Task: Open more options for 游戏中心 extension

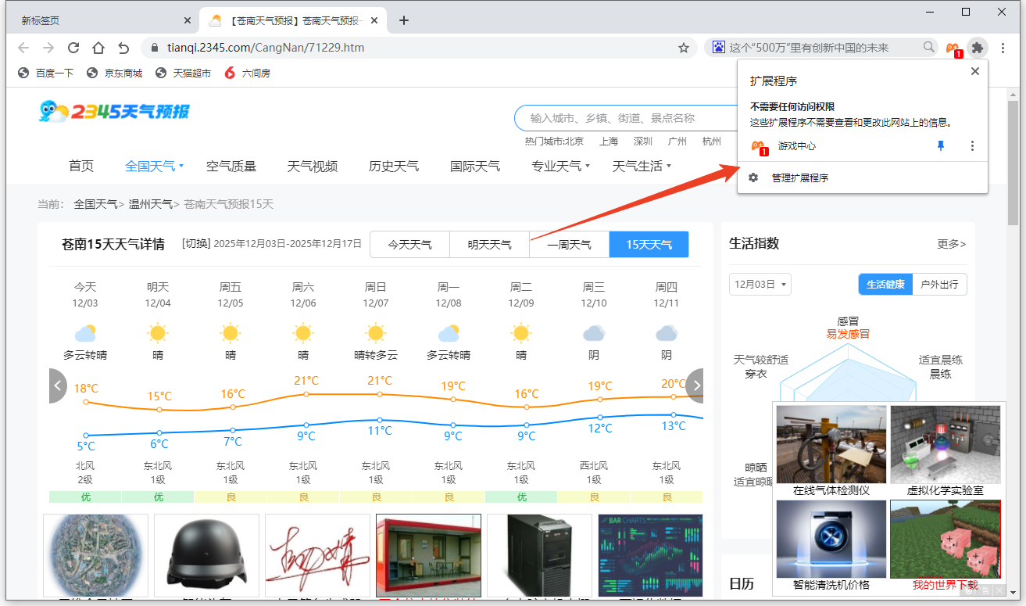Action: pyautogui.click(x=972, y=146)
